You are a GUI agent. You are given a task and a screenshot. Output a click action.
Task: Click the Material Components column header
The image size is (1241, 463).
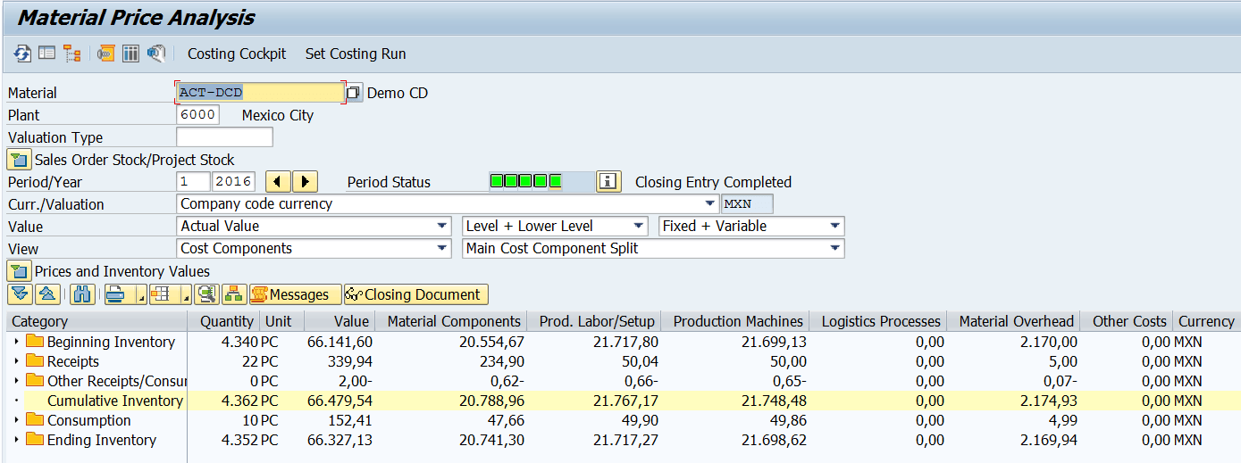tap(450, 321)
